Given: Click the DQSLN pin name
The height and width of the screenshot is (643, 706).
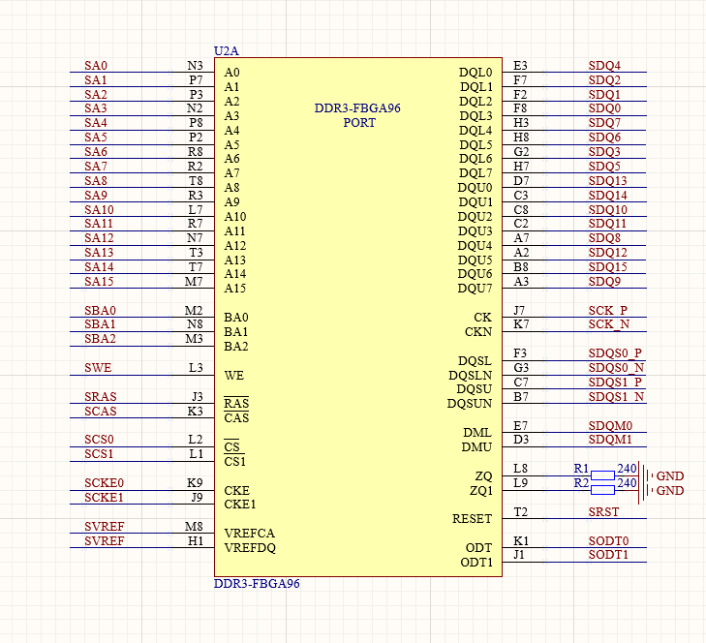Looking at the screenshot, I should (470, 376).
